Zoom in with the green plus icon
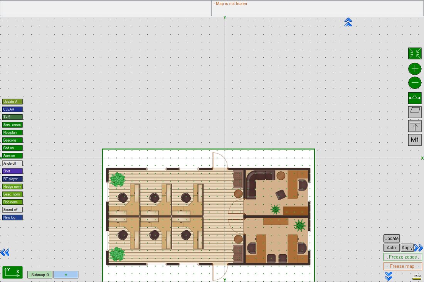The height and width of the screenshot is (282, 424). pyautogui.click(x=414, y=69)
